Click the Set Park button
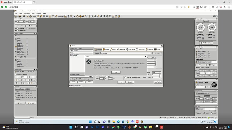Viewport: 232px width, 130px height. (x=31, y=103)
